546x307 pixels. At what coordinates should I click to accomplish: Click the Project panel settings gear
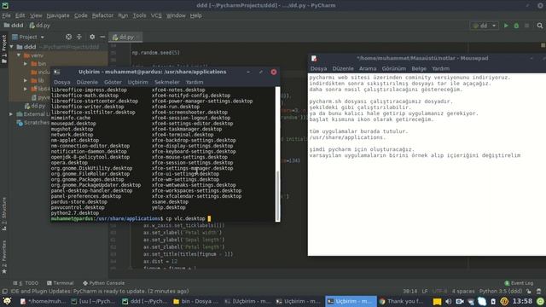click(92, 37)
